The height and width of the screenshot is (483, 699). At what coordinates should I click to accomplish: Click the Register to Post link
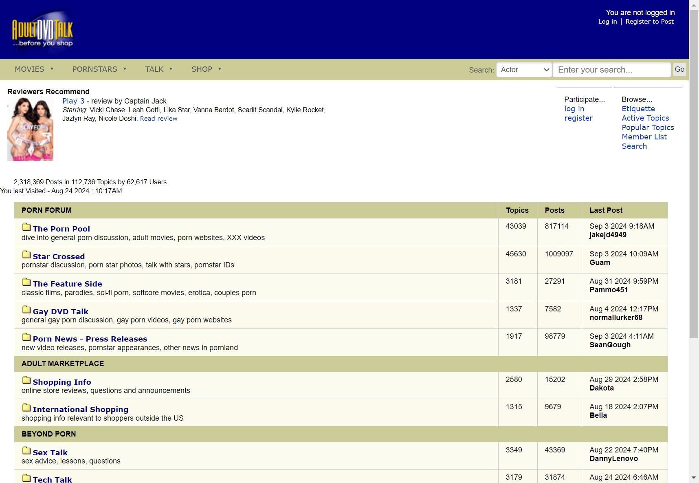click(x=649, y=22)
